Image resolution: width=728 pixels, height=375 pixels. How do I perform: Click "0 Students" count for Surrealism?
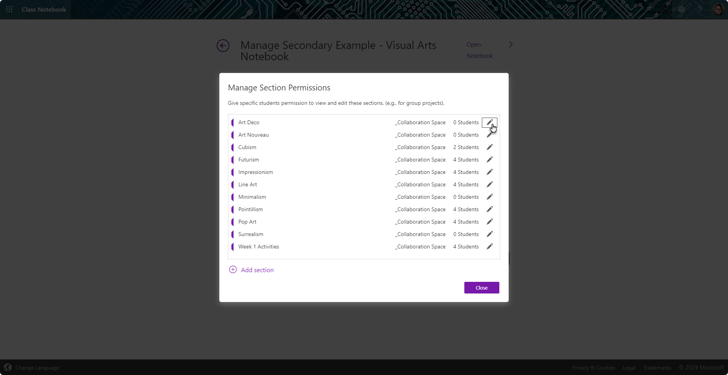point(466,234)
